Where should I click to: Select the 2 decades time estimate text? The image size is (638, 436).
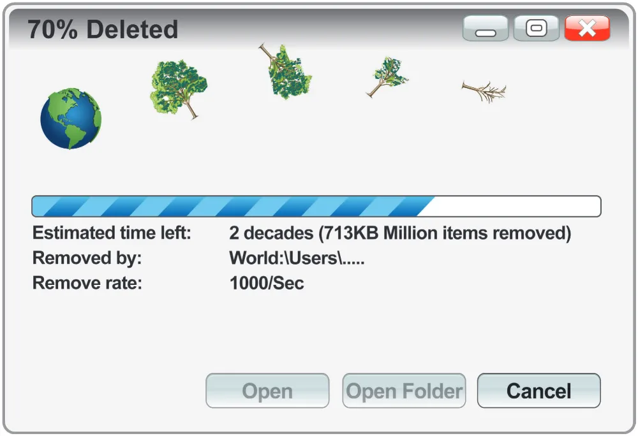pos(271,233)
